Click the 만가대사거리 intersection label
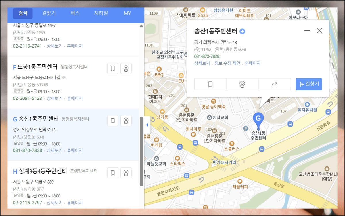 [224, 162]
